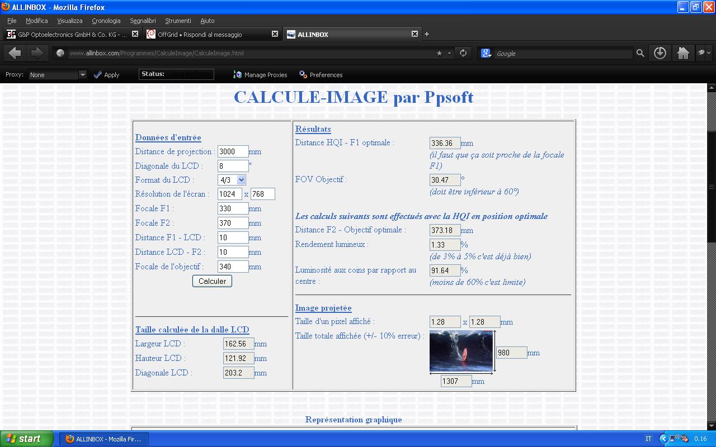The width and height of the screenshot is (716, 447).
Task: Switch to G&P Optoelectronics GmbH tab
Action: tap(72, 34)
